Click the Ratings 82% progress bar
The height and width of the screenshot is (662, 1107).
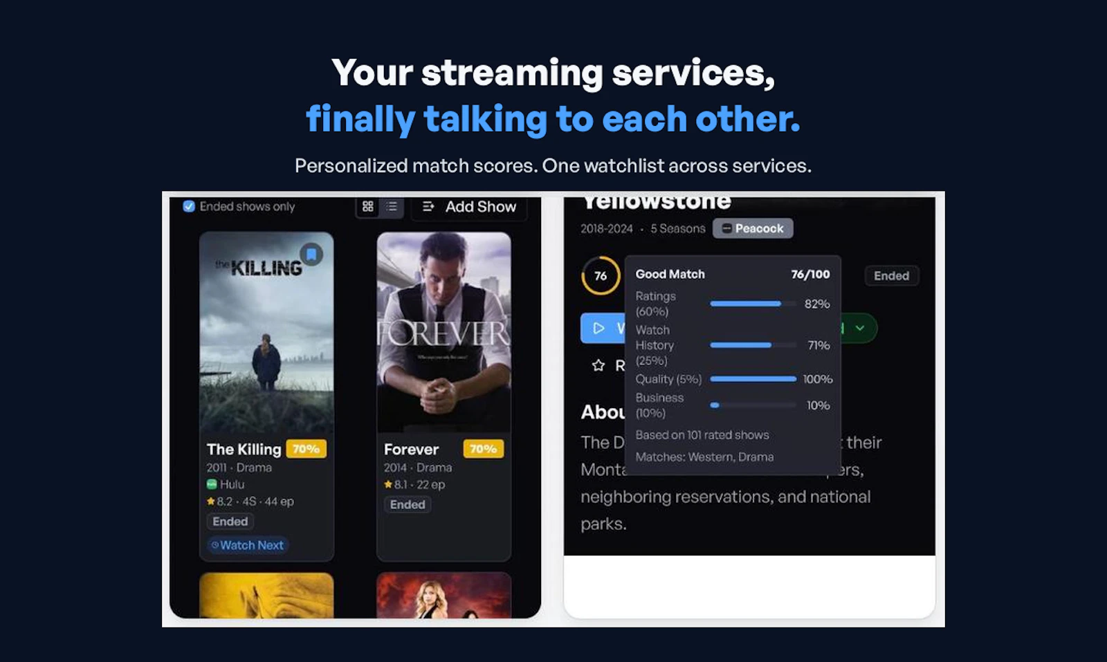point(753,304)
